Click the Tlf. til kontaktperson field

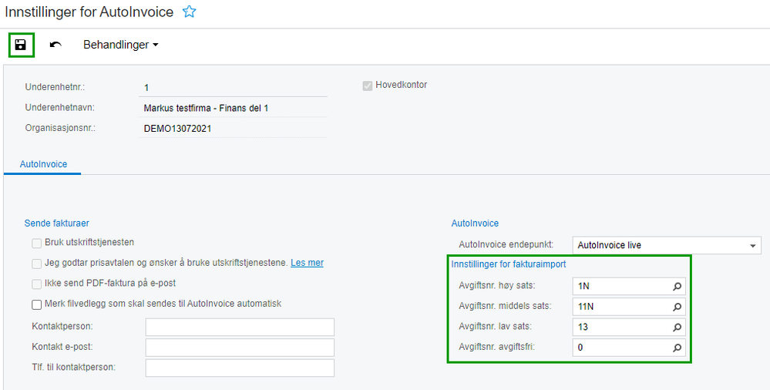[x=239, y=368]
